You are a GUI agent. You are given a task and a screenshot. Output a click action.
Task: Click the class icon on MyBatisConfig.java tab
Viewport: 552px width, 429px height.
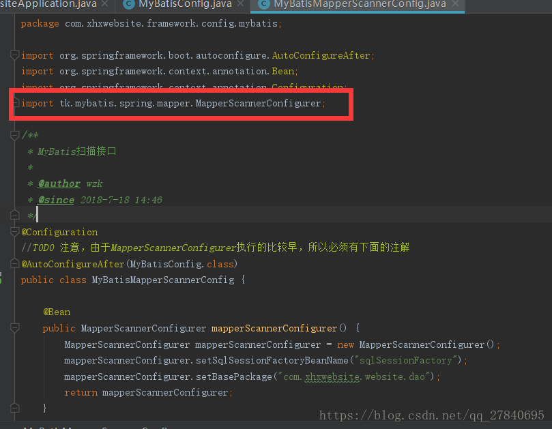pyautogui.click(x=130, y=5)
